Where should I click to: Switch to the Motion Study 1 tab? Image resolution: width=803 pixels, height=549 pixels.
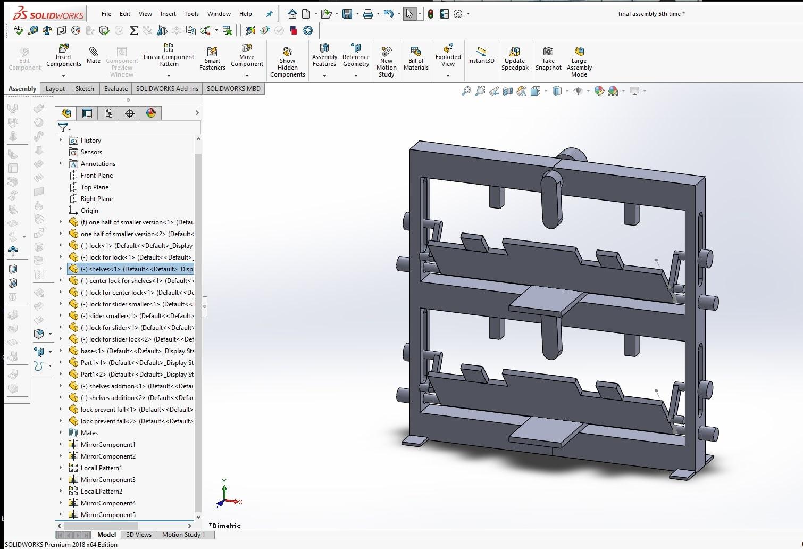[185, 535]
